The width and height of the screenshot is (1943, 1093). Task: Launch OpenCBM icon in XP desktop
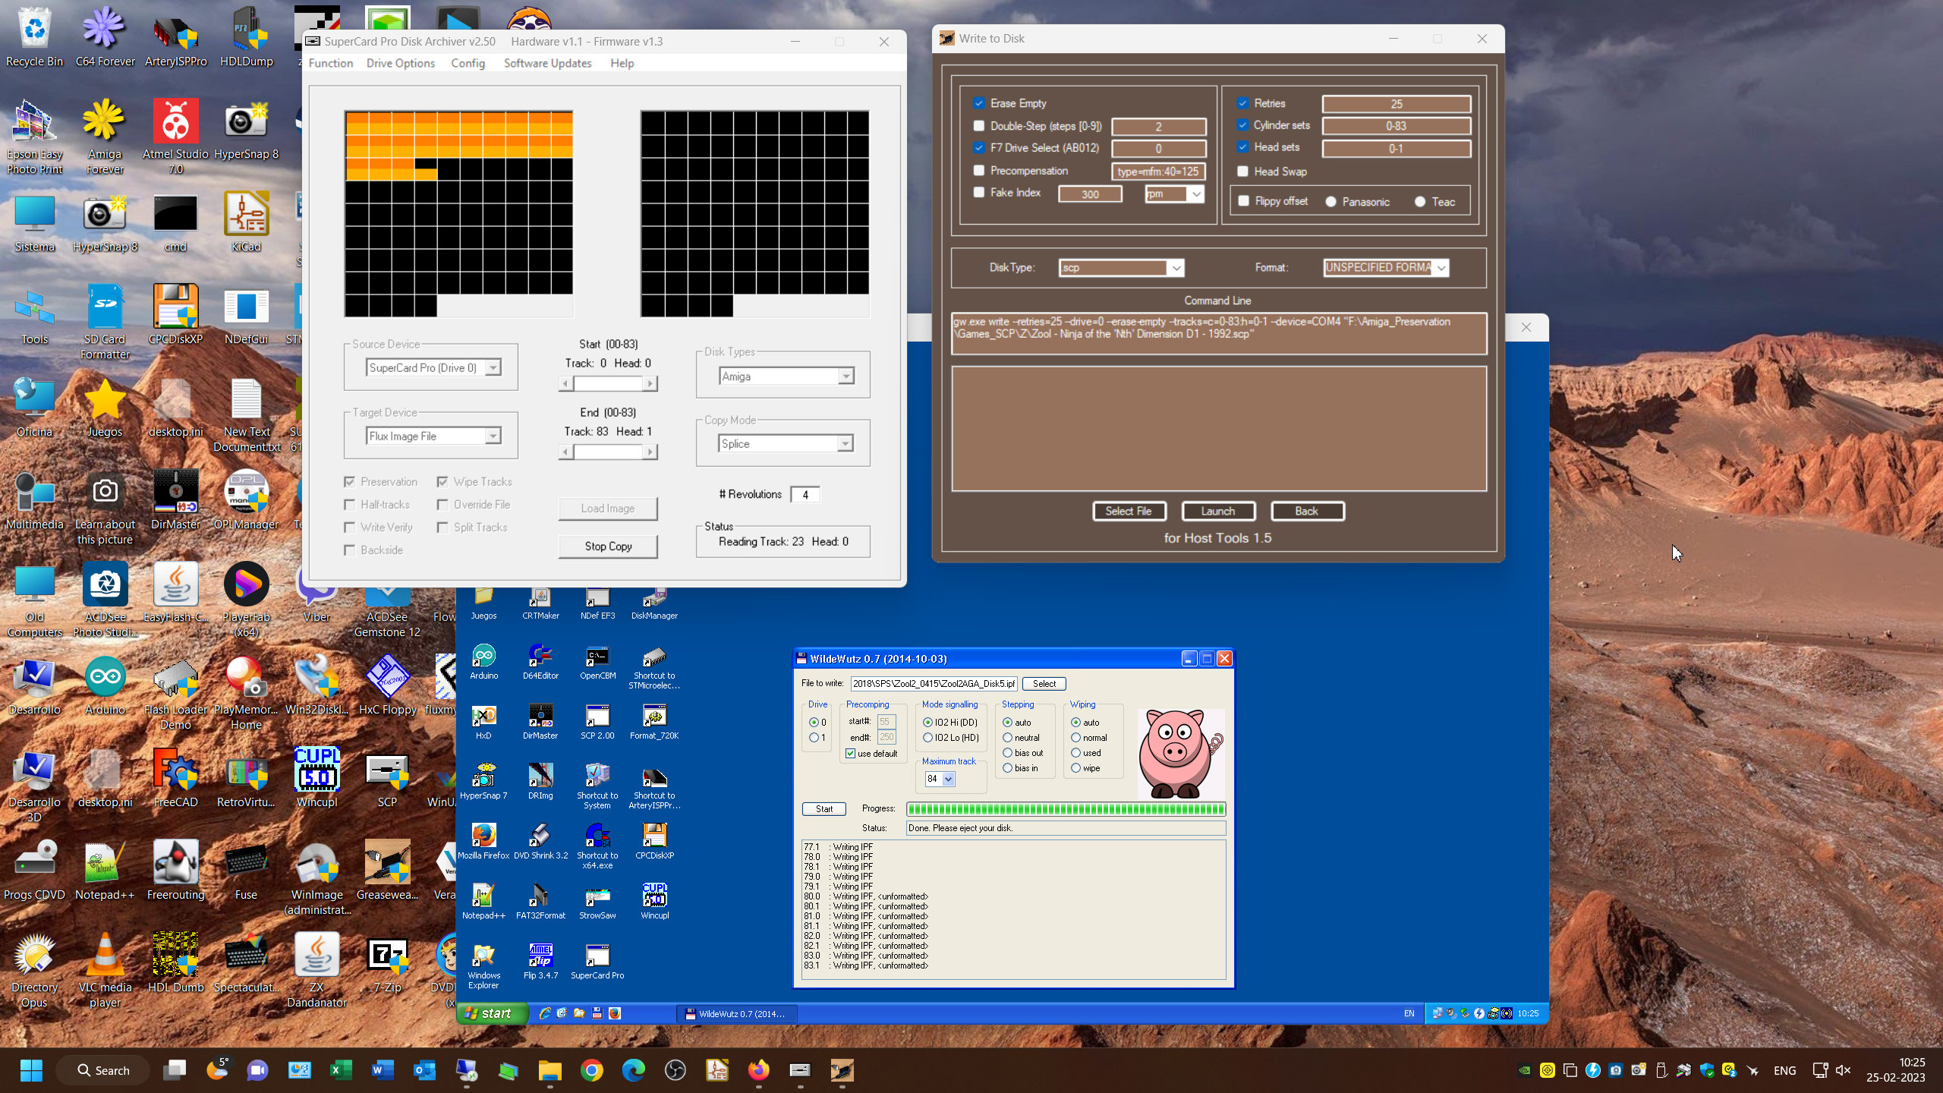tap(597, 660)
